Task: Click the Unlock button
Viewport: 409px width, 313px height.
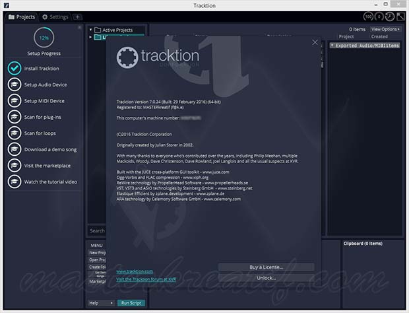Action: click(266, 278)
